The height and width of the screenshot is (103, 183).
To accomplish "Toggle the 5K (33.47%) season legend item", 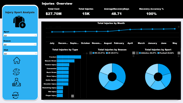I will [x=99, y=53].
